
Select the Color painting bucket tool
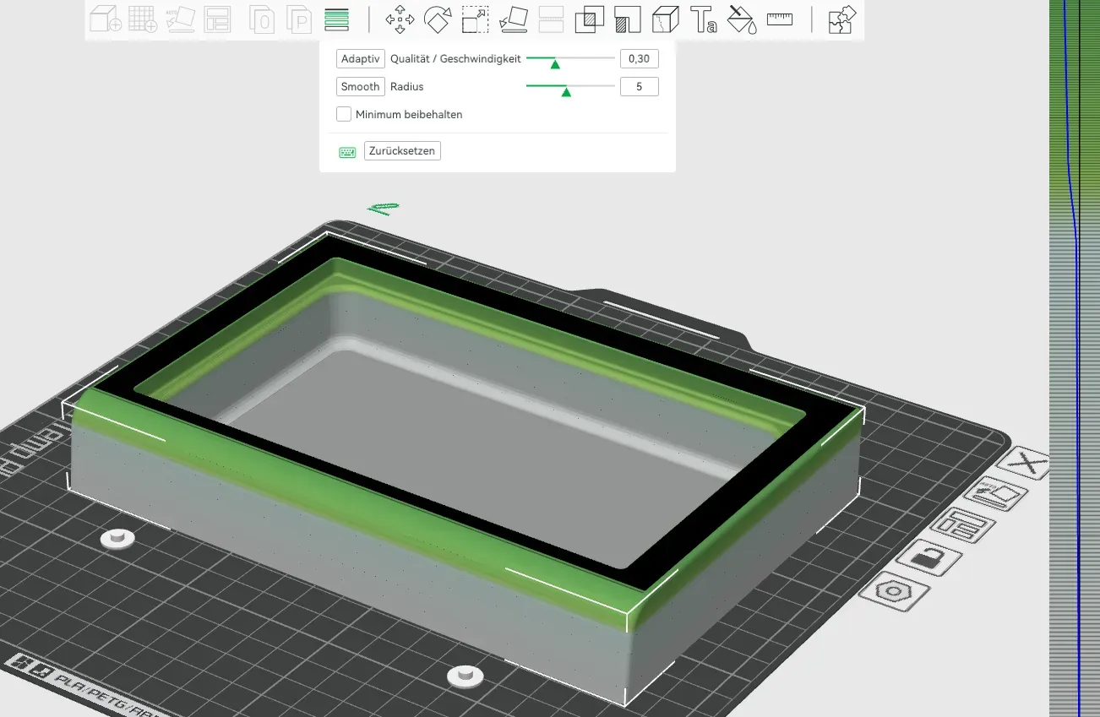742,19
